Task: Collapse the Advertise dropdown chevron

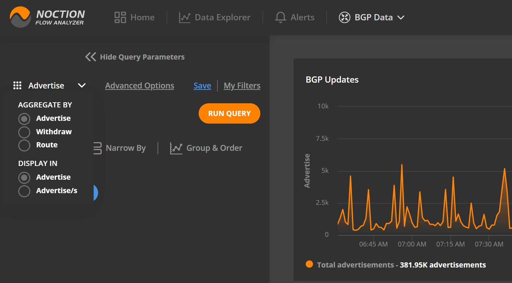Action: [82, 85]
